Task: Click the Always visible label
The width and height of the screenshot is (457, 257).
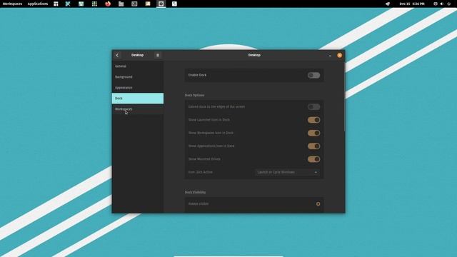Action: (x=199, y=204)
